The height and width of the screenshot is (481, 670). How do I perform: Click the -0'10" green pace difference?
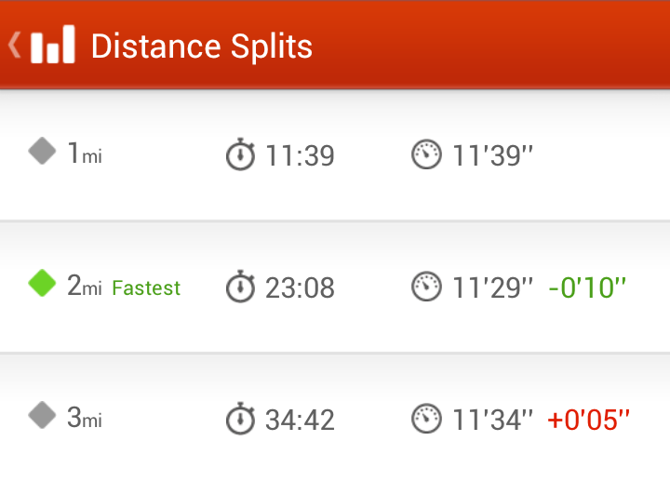click(x=587, y=287)
